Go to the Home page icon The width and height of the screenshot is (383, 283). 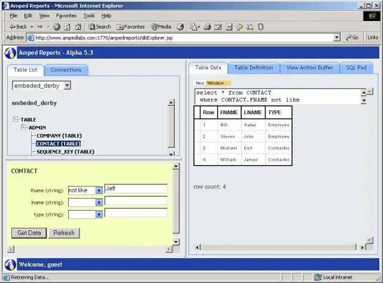point(78,27)
